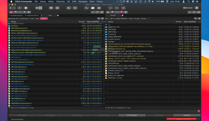Sort left panel by Data modyfikacji
This screenshot has width=209, height=121.
pos(93,22)
